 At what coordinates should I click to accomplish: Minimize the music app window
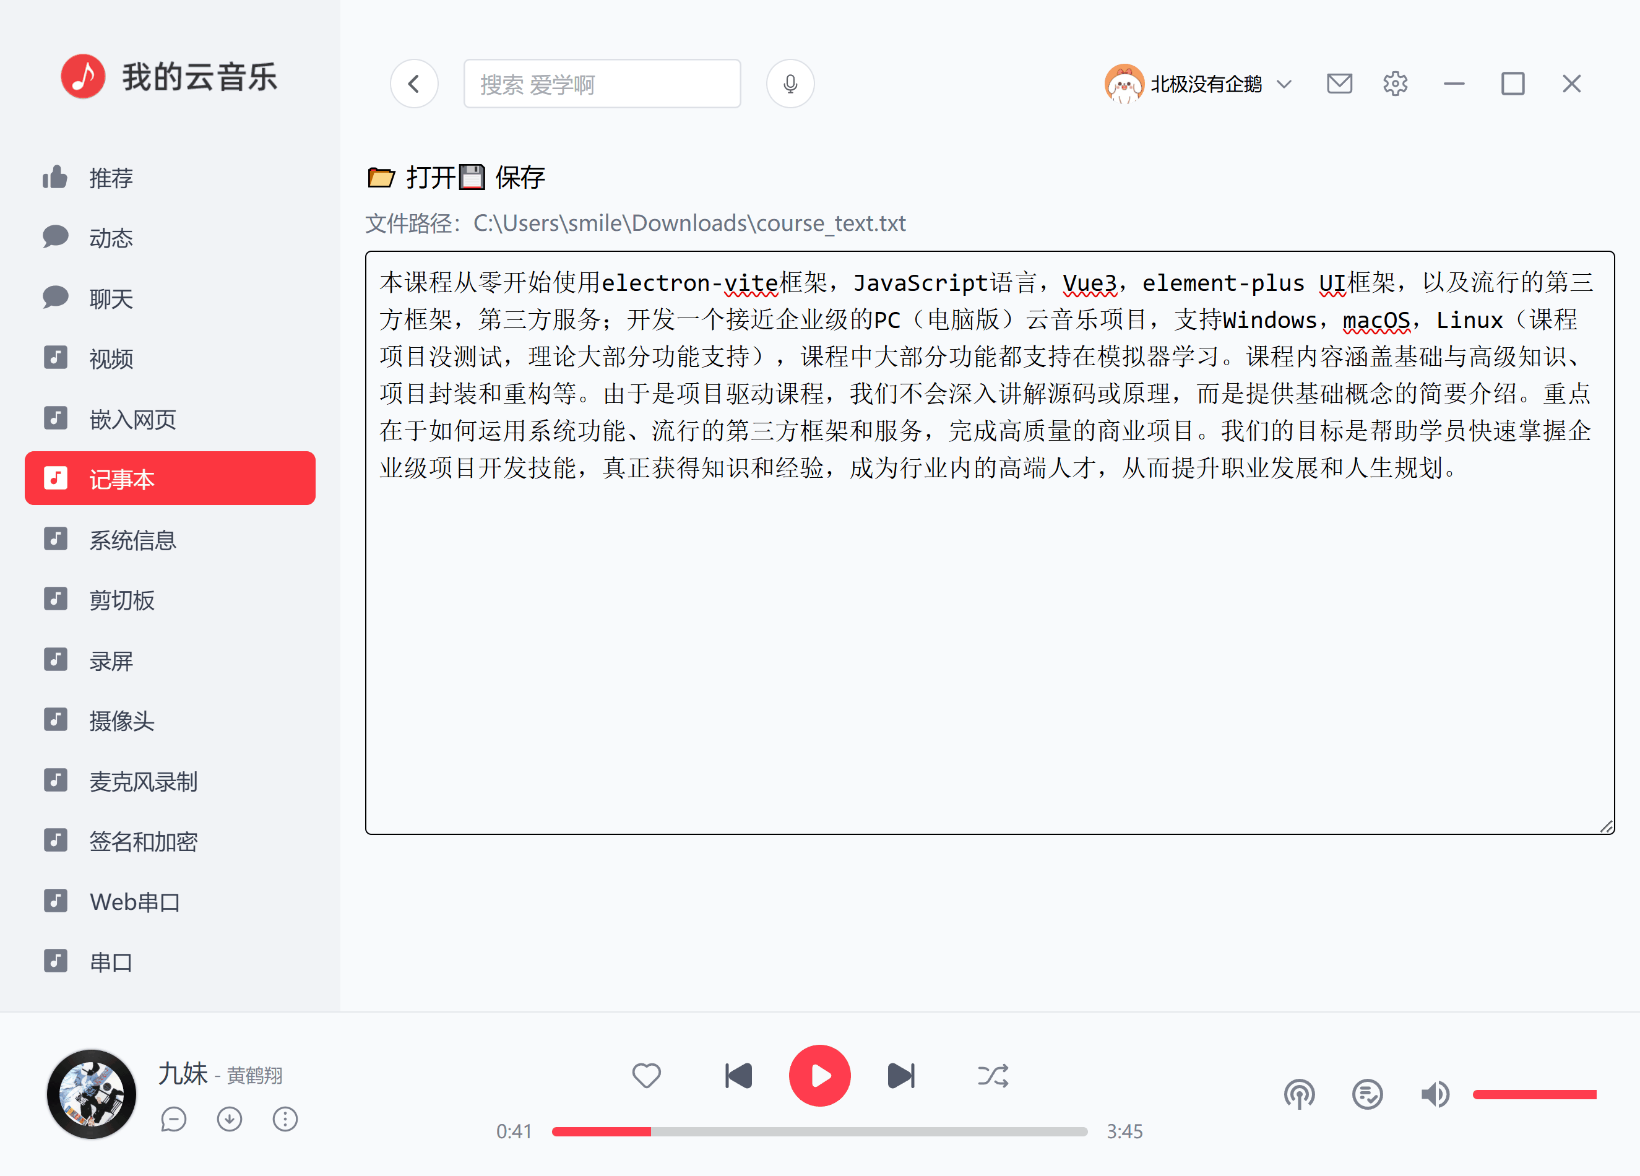pyautogui.click(x=1454, y=84)
